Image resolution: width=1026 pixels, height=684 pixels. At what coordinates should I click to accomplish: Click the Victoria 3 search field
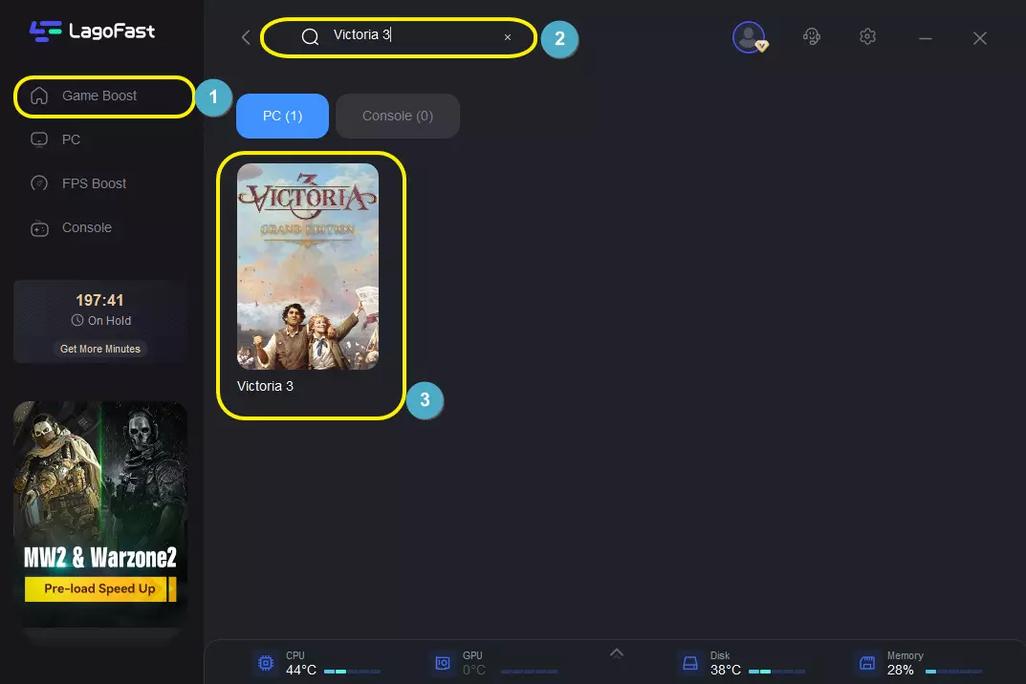411,36
